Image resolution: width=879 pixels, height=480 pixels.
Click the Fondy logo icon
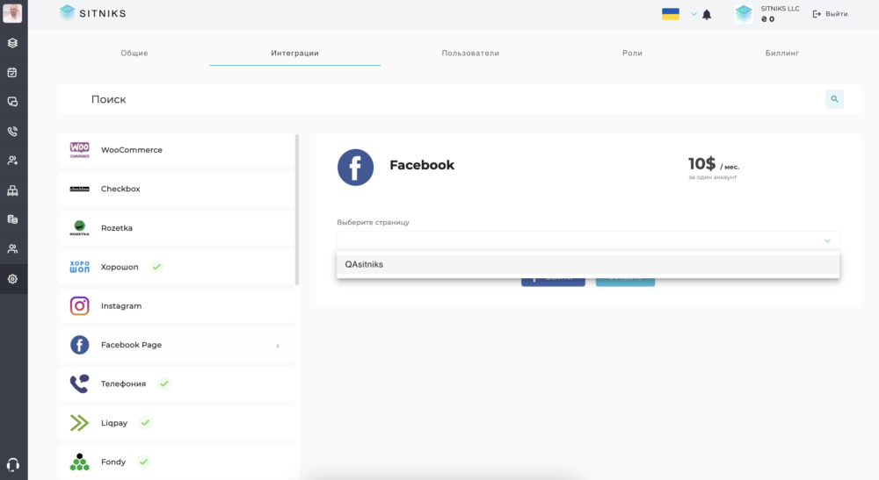coord(80,462)
